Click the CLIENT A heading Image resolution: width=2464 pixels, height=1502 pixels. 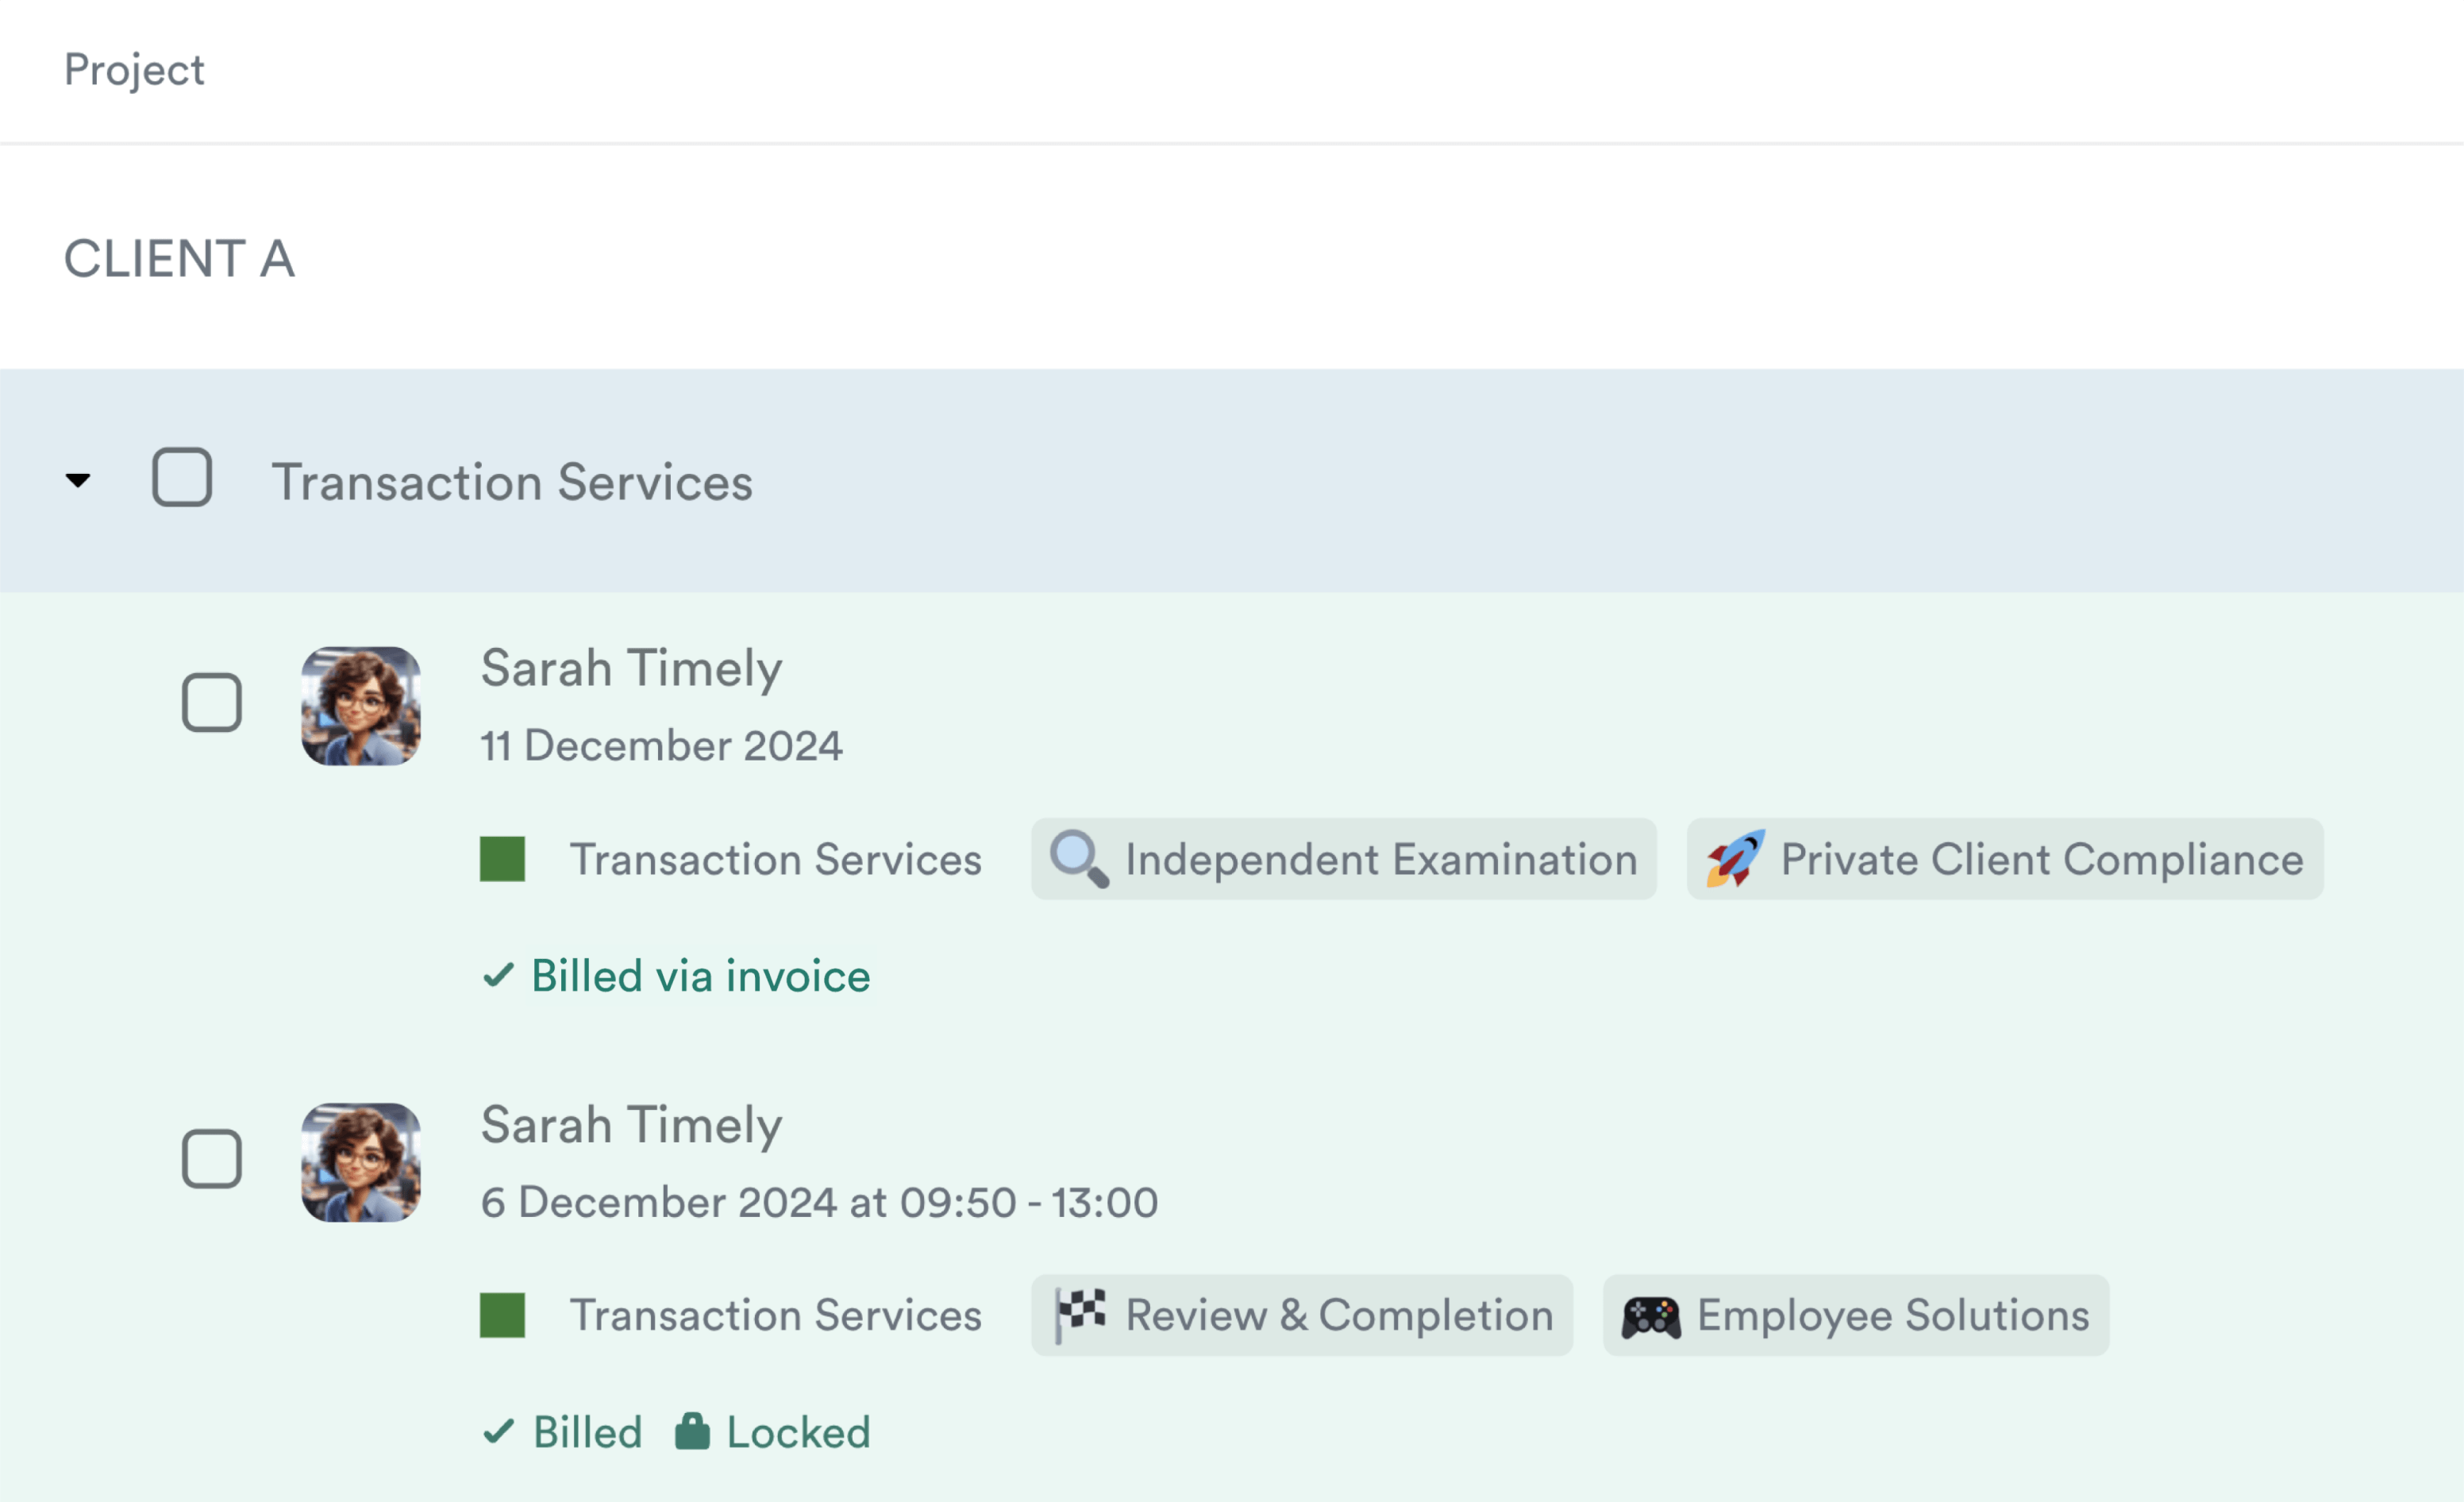180,259
